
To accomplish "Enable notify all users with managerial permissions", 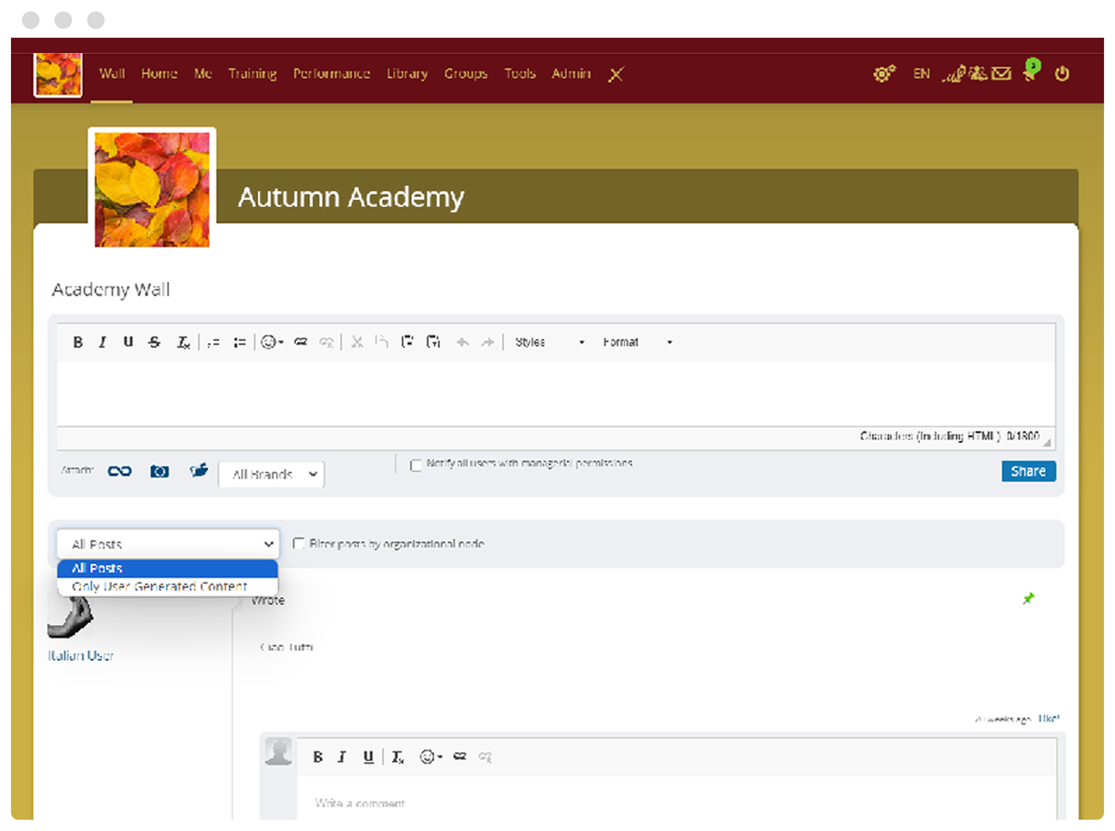I will click(416, 465).
